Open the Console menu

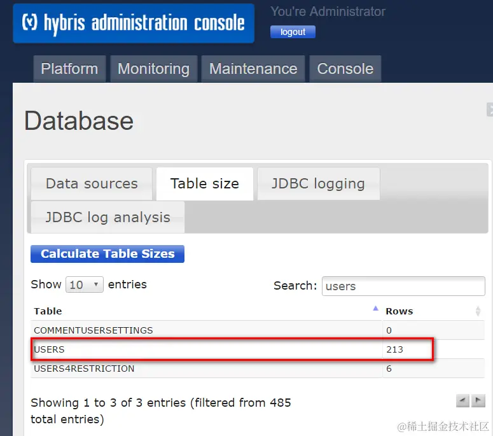(x=345, y=69)
